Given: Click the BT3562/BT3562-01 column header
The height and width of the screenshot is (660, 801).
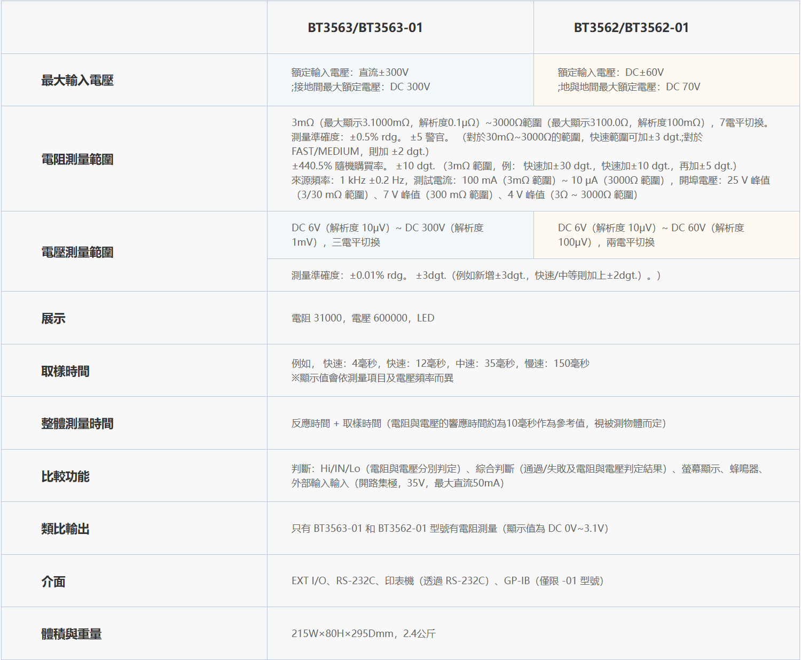Looking at the screenshot, I should (x=631, y=28).
